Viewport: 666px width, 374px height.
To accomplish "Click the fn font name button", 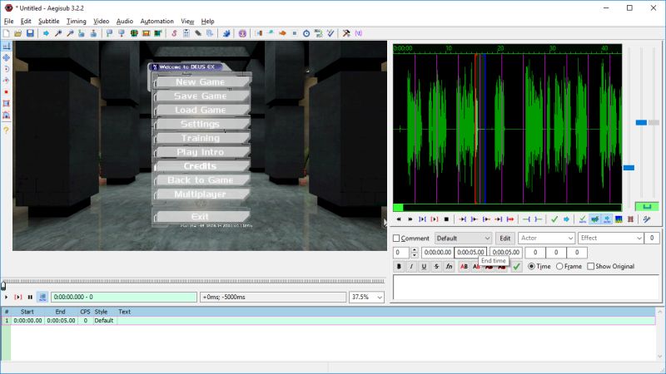I will [x=449, y=266].
